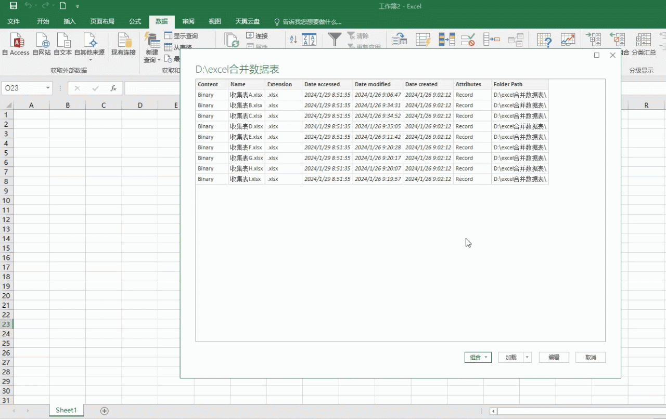The width and height of the screenshot is (666, 419).
Task: Click the 收集表I.xlsx name cell
Action: click(x=247, y=179)
